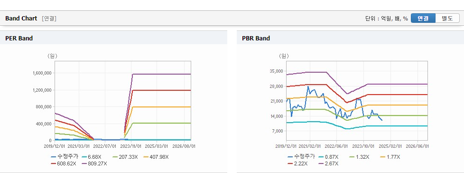The image size is (464, 173).
Task: Click the 2.67X purple legend item
Action: [x=328, y=163]
